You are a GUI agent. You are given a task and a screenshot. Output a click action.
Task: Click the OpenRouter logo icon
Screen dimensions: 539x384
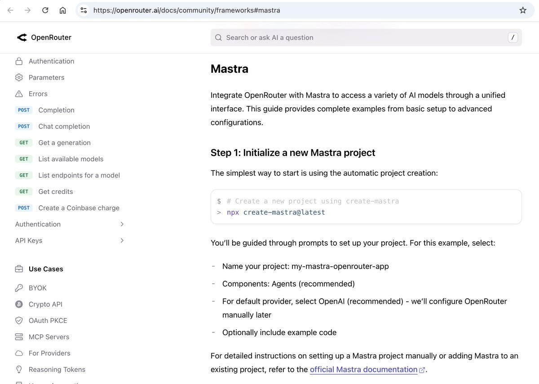coord(22,38)
